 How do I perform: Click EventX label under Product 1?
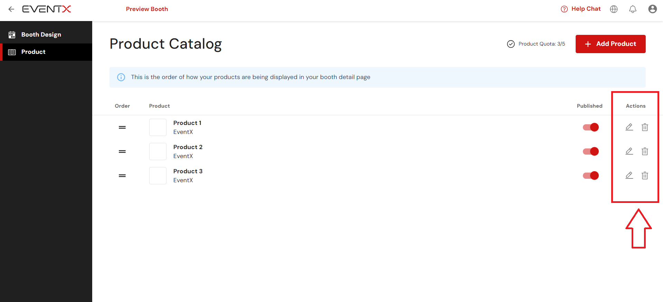point(183,132)
